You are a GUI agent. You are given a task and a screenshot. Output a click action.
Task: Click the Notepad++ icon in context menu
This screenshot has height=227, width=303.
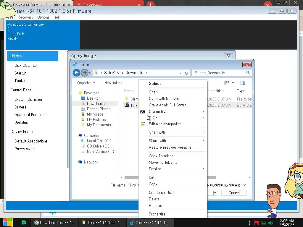click(x=143, y=124)
